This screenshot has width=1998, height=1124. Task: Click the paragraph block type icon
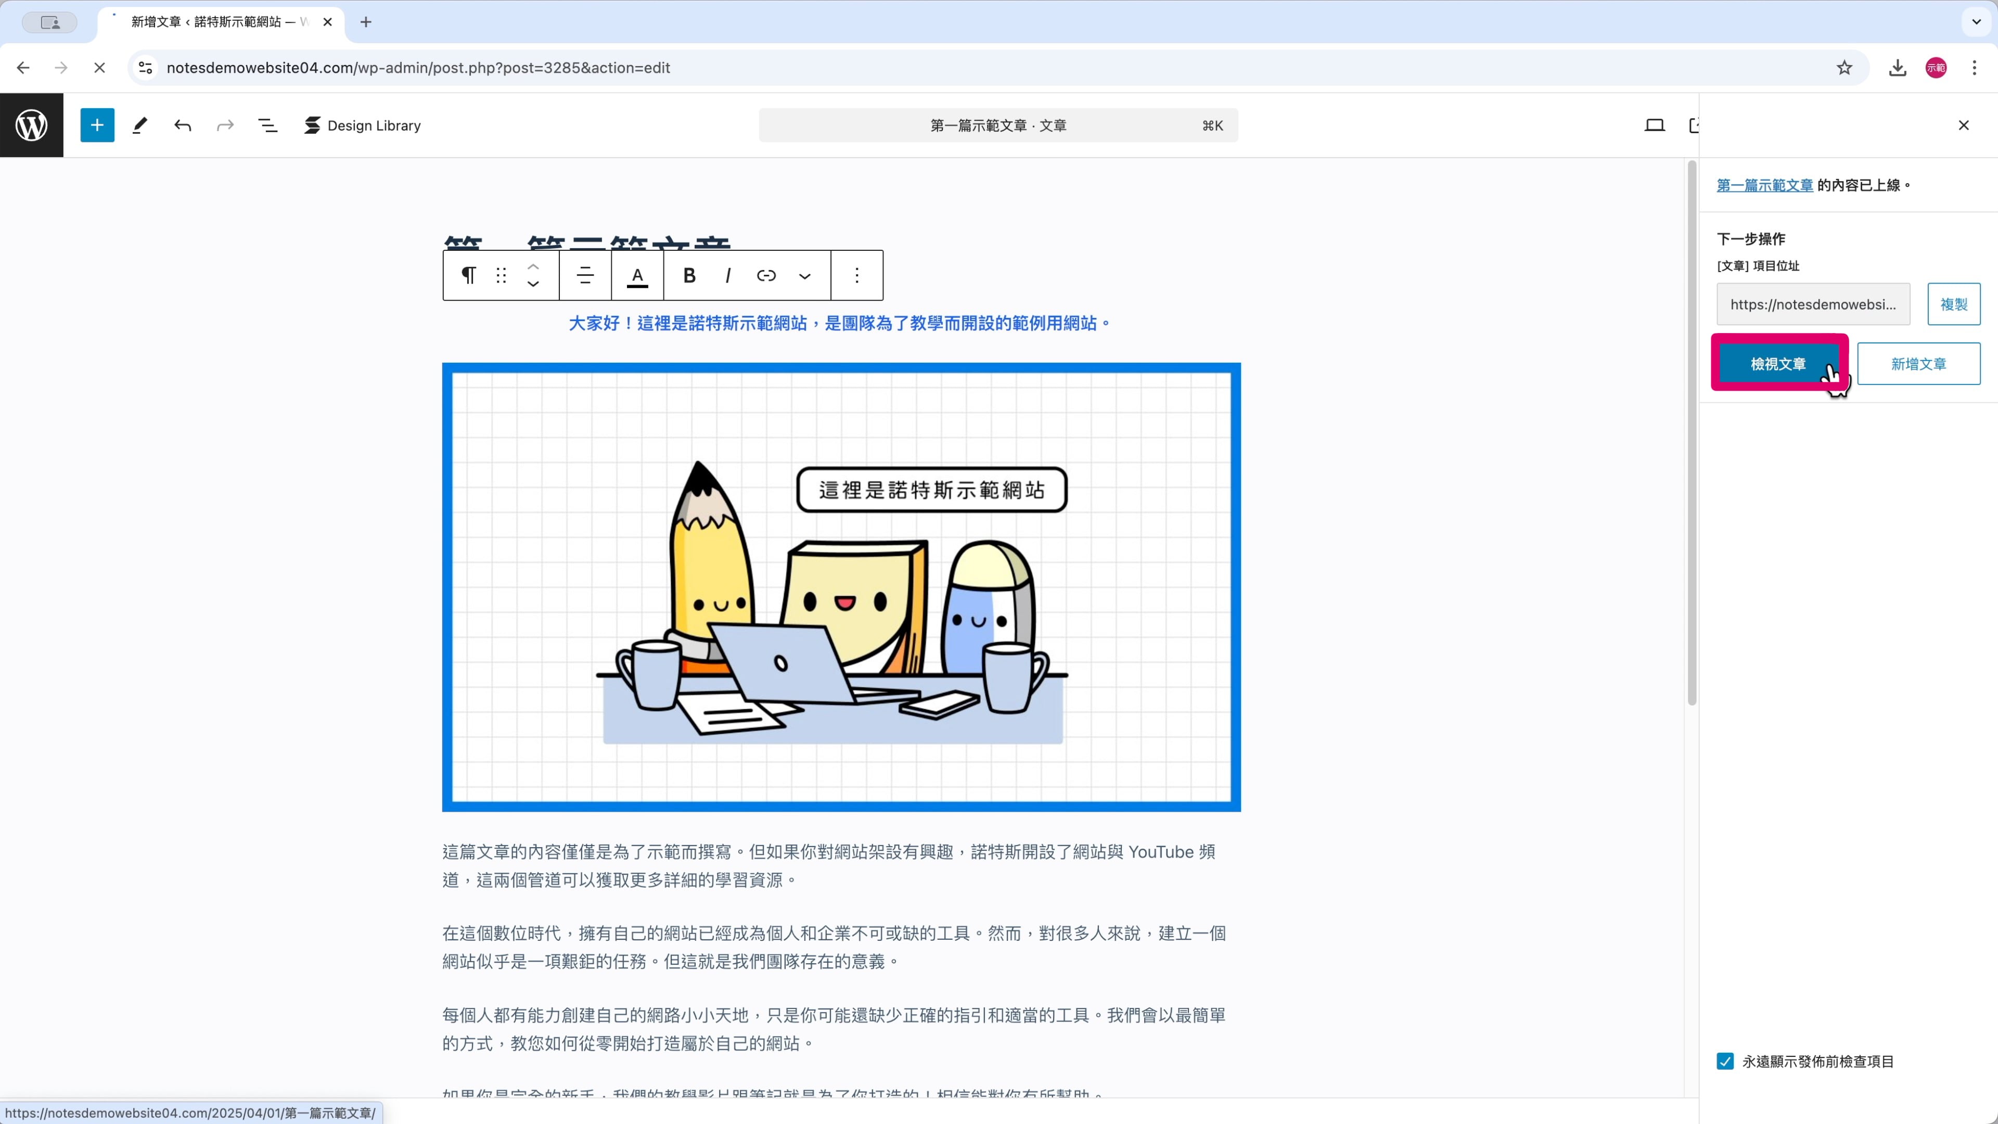[x=468, y=275]
